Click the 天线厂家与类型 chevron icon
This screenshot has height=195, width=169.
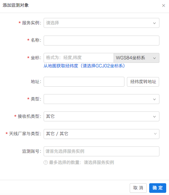pyautogui.click(x=155, y=134)
